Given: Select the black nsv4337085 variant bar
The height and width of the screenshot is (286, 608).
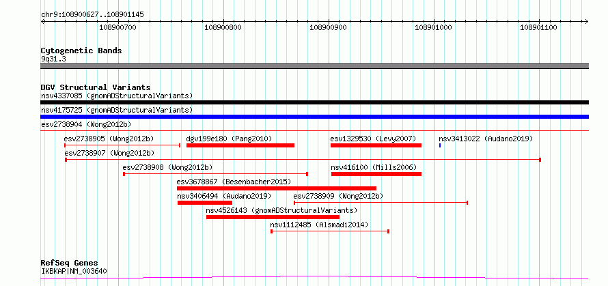Looking at the screenshot, I should pyautogui.click(x=314, y=102).
